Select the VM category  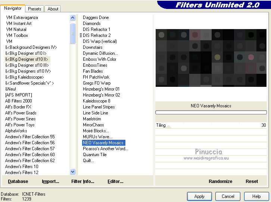coord(9,41)
